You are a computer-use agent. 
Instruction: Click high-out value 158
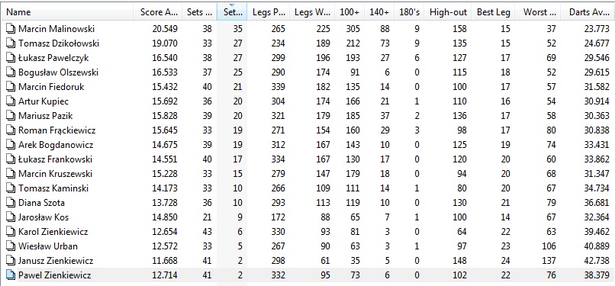459,29
